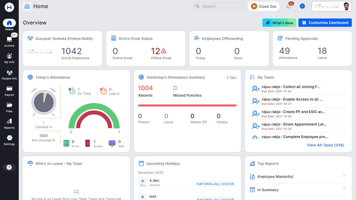The width and height of the screenshot is (356, 200).
Task: Open the notifications bell
Action: [289, 6]
